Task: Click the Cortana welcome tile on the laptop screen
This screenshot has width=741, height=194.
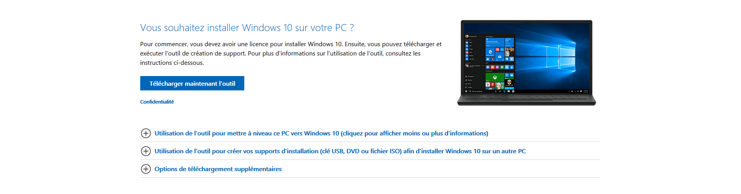Action: (495, 42)
